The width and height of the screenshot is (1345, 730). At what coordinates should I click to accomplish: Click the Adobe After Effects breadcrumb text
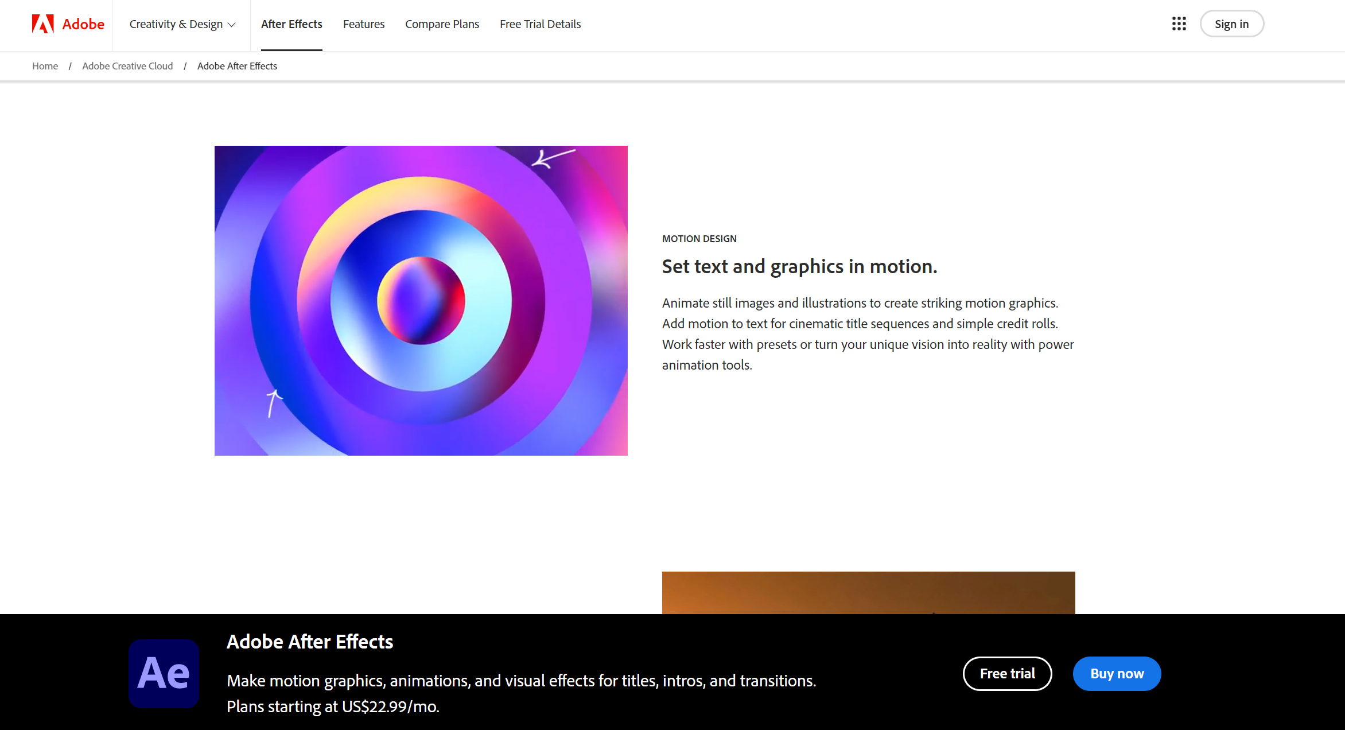click(x=237, y=66)
